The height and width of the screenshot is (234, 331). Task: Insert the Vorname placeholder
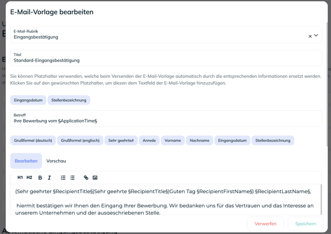click(173, 140)
